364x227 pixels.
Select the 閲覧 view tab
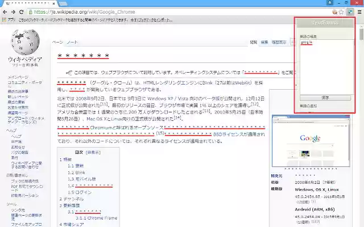(253, 42)
